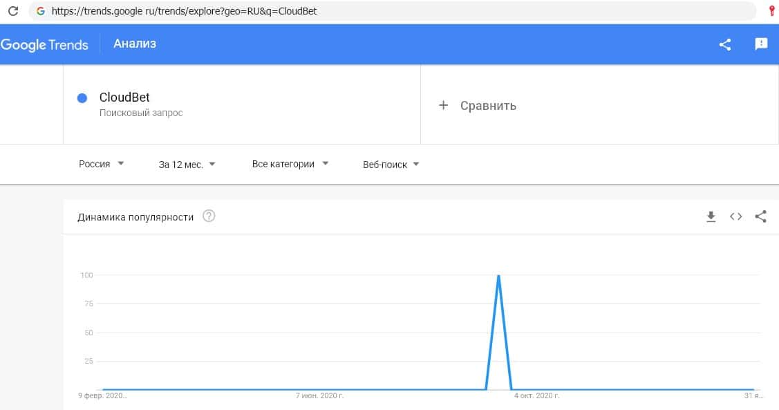Click the Анализ header tab
The image size is (779, 410).
(x=135, y=44)
